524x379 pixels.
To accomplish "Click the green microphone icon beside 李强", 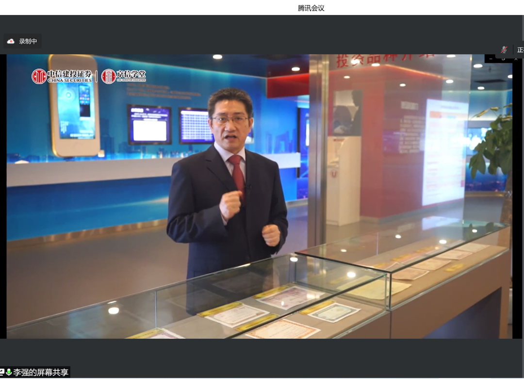I will coord(9,372).
